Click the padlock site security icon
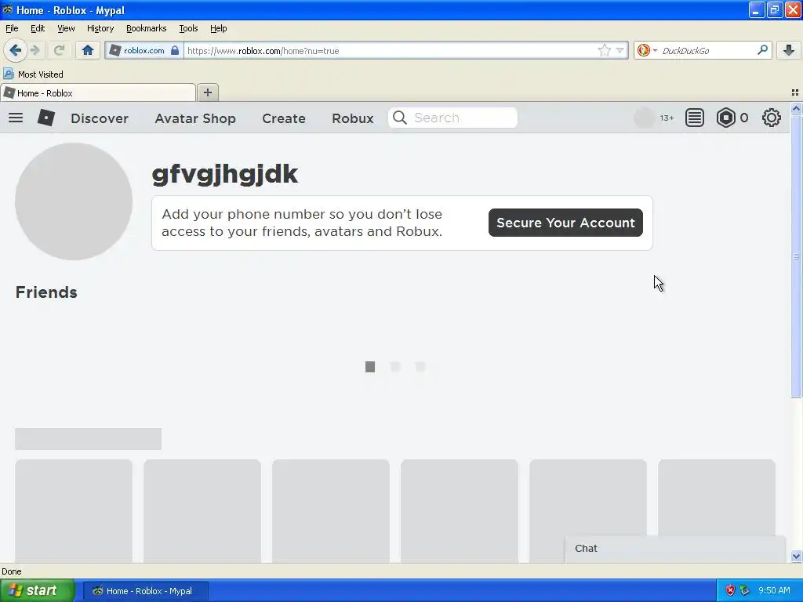This screenshot has height=602, width=803. (175, 50)
